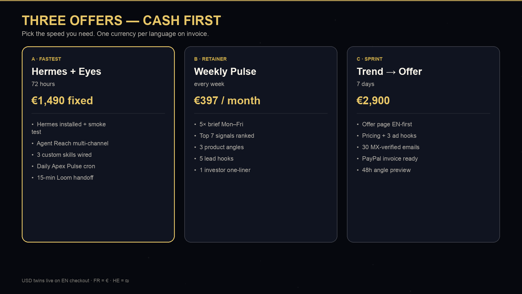The width and height of the screenshot is (522, 294).
Task: Click the C · SPRINT label
Action: click(x=369, y=59)
